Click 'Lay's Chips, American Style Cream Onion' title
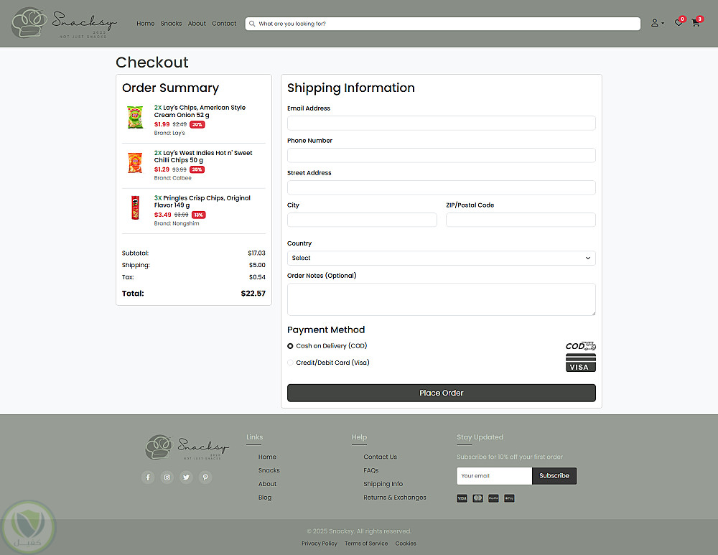This screenshot has height=555, width=718. [200, 111]
